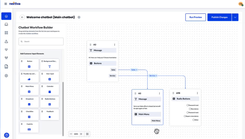Open the help question mark icon
The width and height of the screenshot is (245, 139).
point(7,135)
